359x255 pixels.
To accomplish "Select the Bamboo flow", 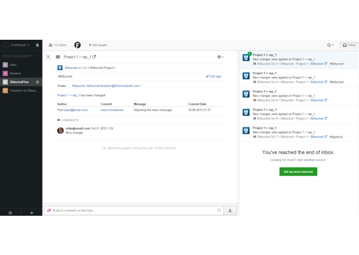I will coord(21,73).
